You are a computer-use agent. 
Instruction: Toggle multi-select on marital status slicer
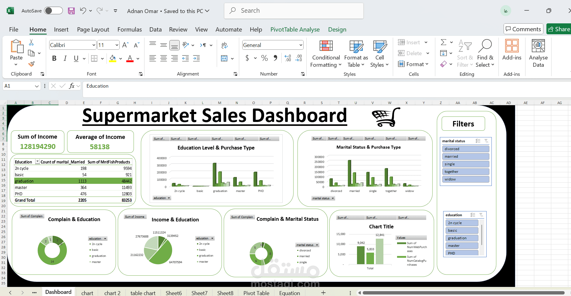click(478, 141)
